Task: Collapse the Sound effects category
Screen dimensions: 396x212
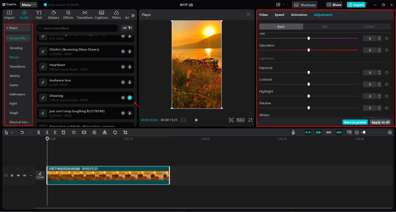Action: pyautogui.click(x=18, y=38)
